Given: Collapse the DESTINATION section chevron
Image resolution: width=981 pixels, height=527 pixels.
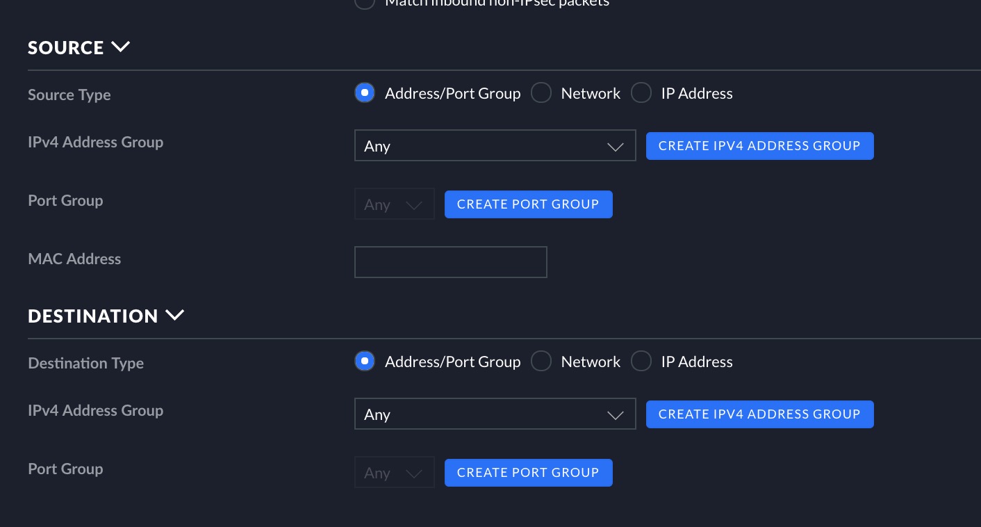Looking at the screenshot, I should (175, 316).
